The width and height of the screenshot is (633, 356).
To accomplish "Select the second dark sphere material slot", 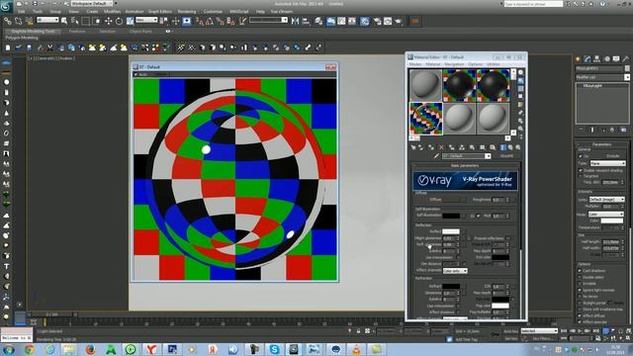I will pyautogui.click(x=493, y=85).
